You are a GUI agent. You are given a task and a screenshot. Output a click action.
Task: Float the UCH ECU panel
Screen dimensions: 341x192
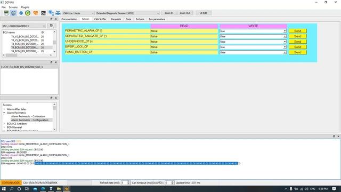tap(51, 62)
